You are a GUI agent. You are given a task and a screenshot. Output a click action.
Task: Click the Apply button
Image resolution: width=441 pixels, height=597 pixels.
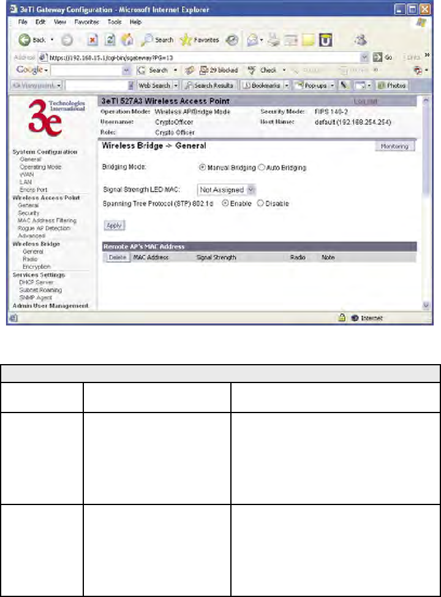coord(114,226)
